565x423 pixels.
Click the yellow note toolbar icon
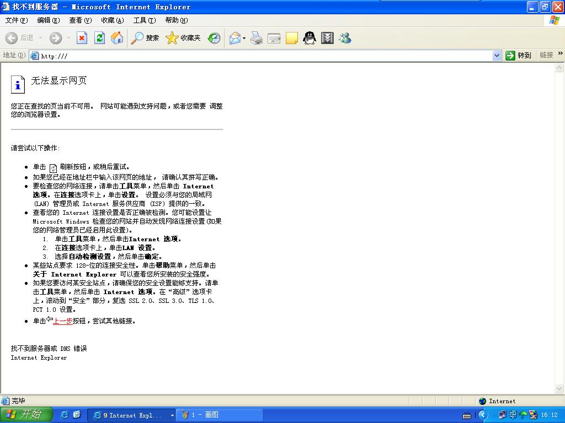[x=291, y=38]
